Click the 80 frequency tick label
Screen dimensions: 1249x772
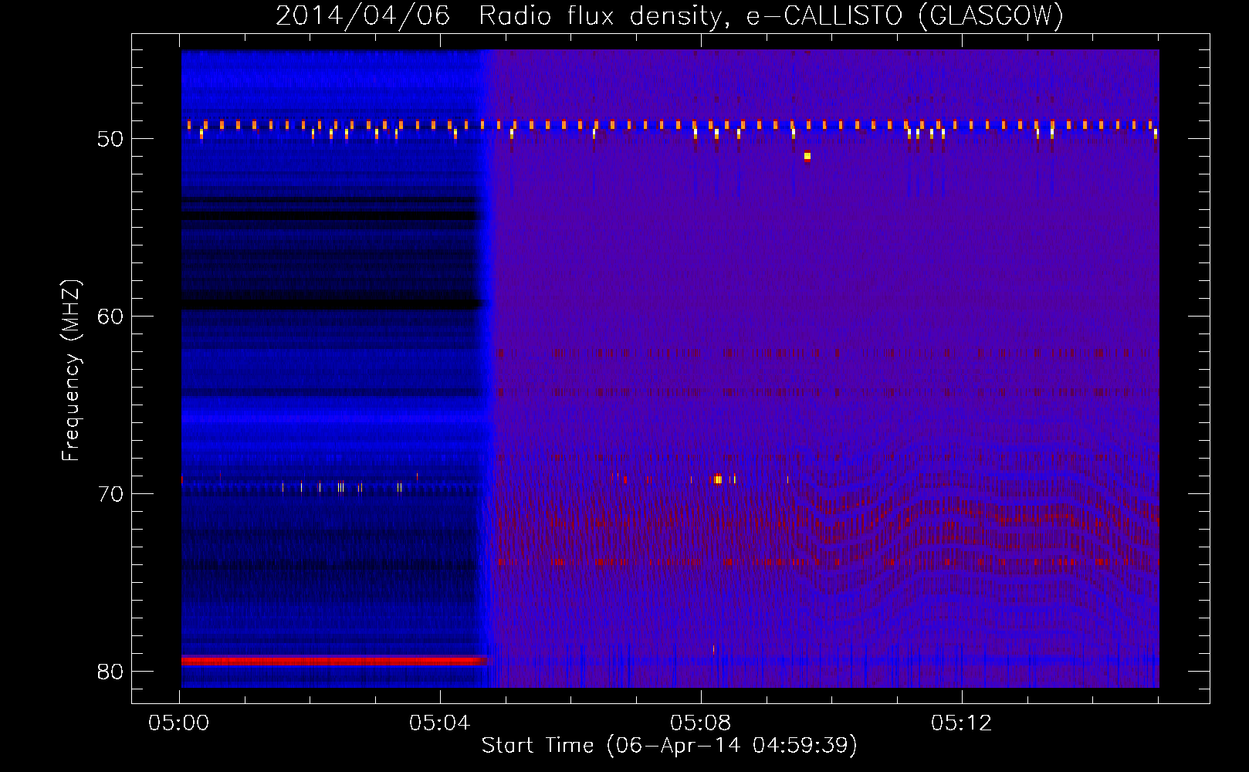pyautogui.click(x=110, y=672)
